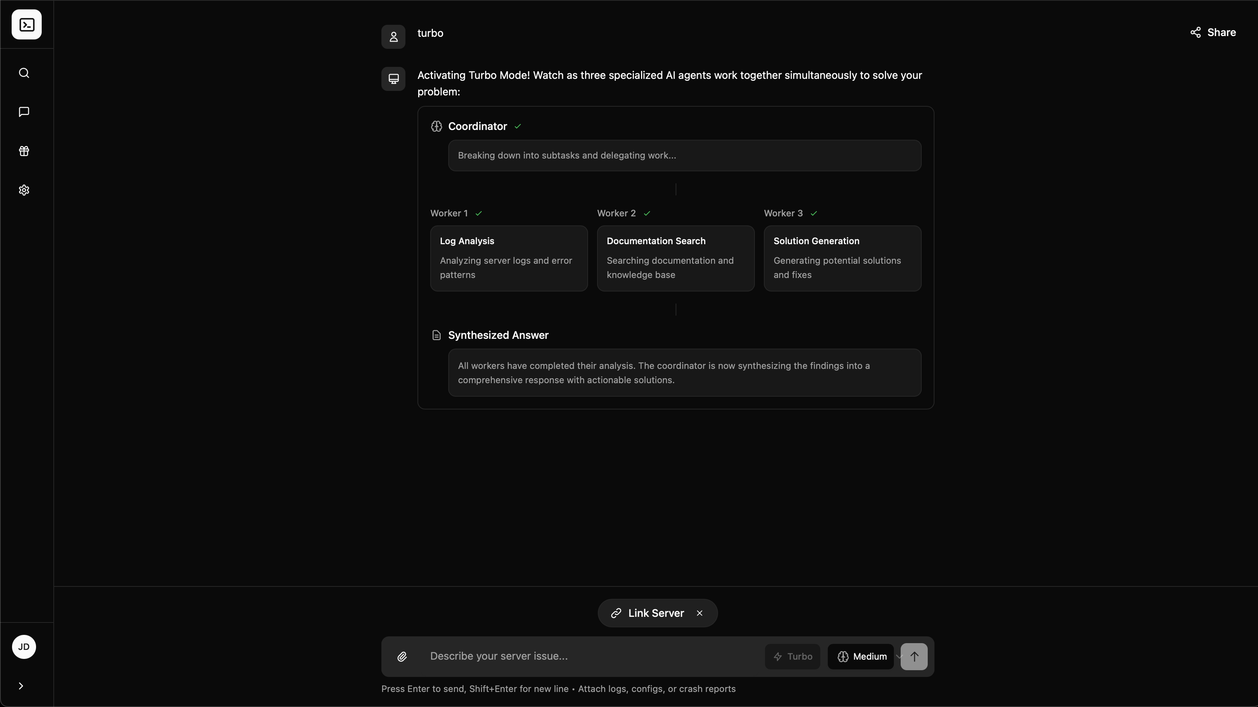Open the JD user avatar menu
The image size is (1258, 707).
(x=24, y=647)
